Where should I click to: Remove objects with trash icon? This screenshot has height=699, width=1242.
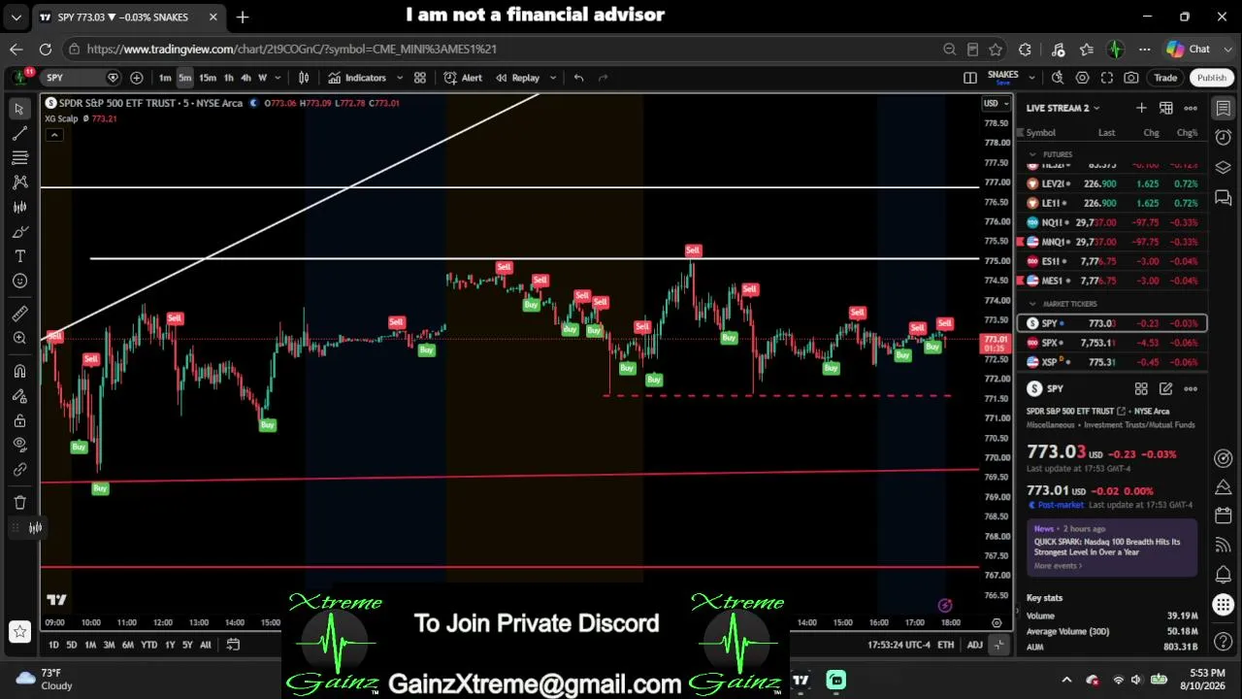click(19, 502)
